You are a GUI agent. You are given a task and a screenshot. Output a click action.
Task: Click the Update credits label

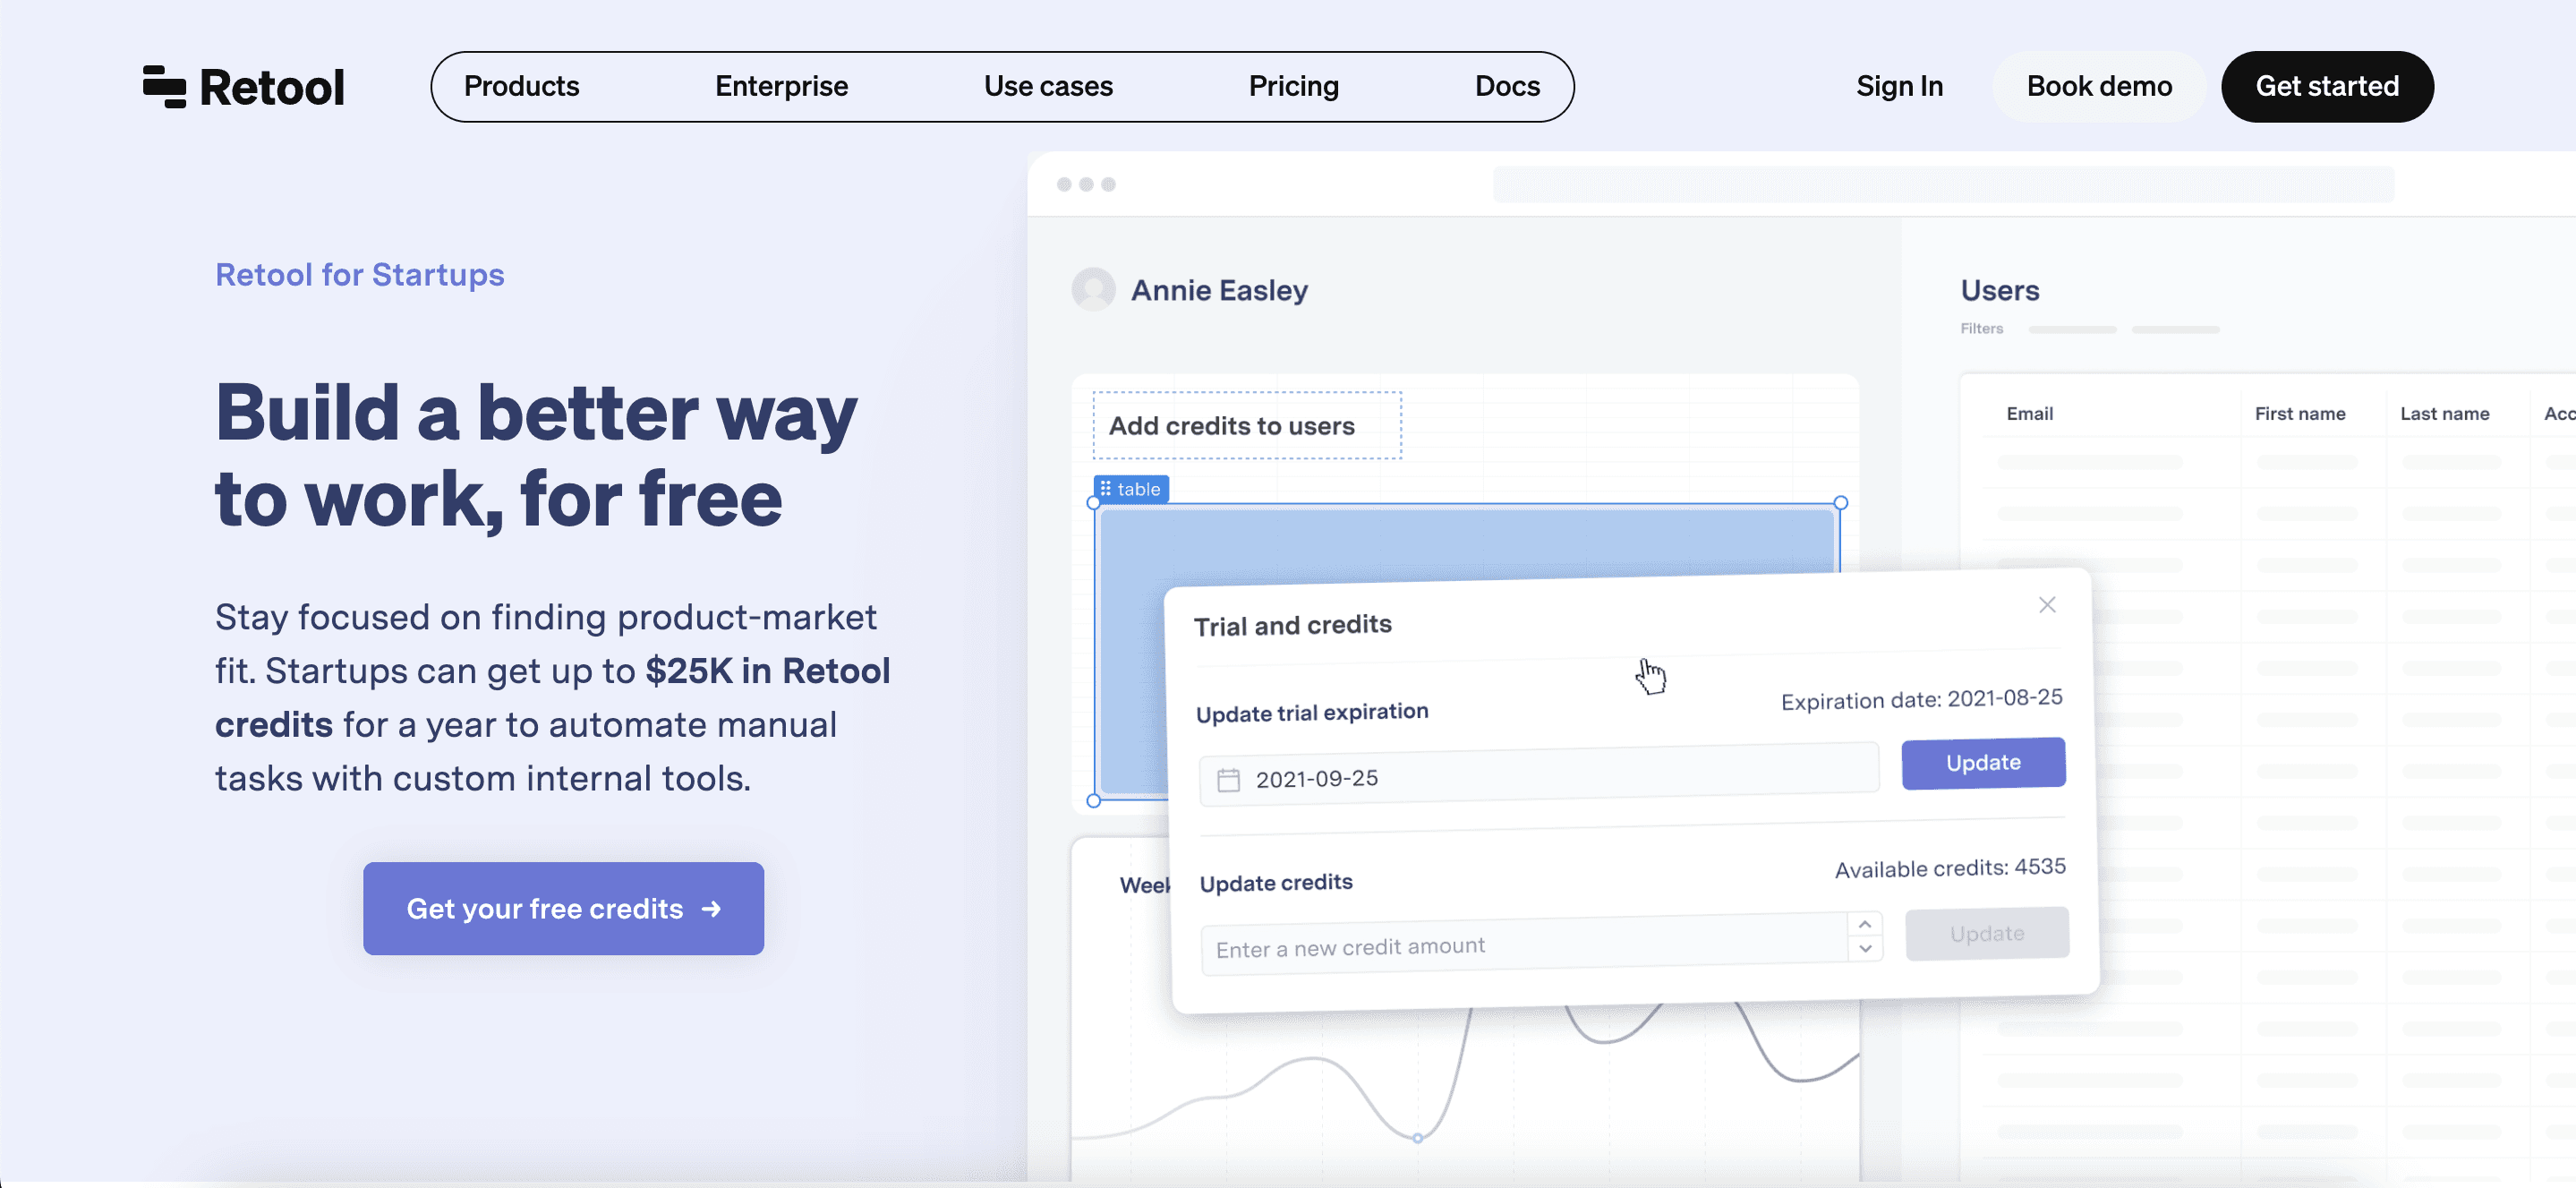[1276, 883]
